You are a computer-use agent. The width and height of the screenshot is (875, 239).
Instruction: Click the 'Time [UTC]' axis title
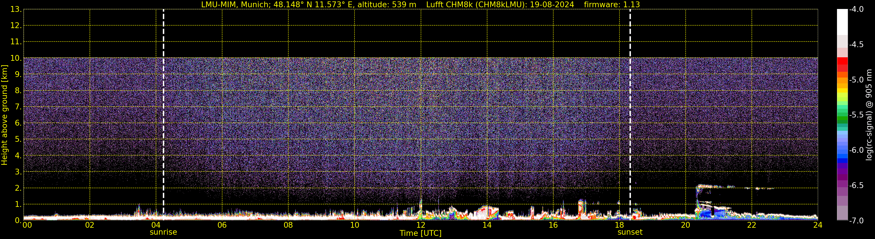click(421, 233)
